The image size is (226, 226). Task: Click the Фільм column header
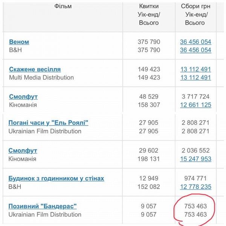point(63,6)
